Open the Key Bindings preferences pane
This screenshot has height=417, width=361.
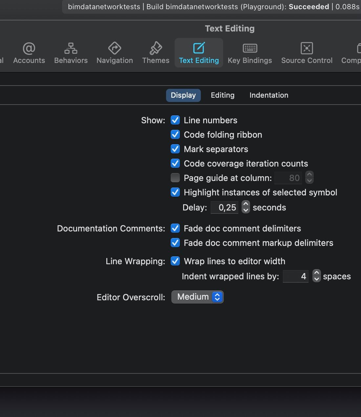coord(250,53)
